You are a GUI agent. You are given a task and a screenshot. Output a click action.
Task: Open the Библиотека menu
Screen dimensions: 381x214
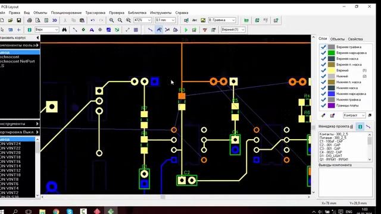point(138,12)
